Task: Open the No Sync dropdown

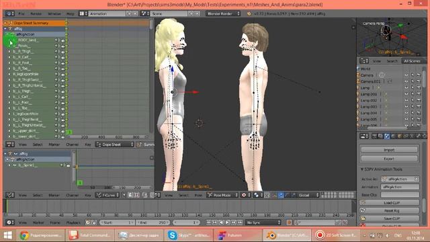Action: (x=263, y=223)
